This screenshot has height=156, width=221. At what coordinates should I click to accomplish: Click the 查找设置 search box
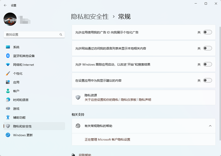pos(32,35)
